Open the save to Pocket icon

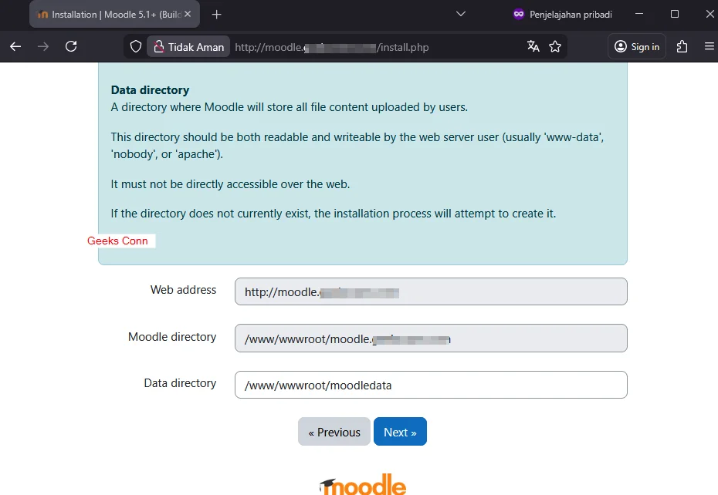tap(682, 46)
